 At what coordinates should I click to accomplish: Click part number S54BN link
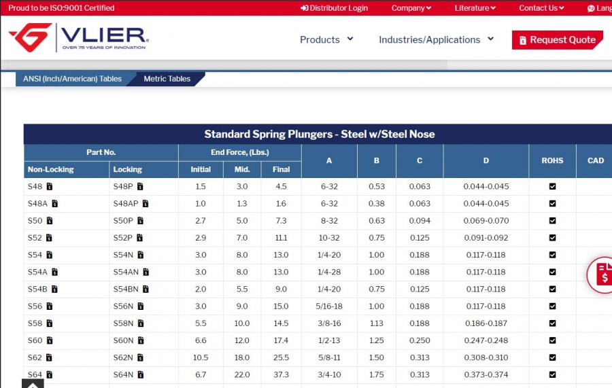(126, 289)
